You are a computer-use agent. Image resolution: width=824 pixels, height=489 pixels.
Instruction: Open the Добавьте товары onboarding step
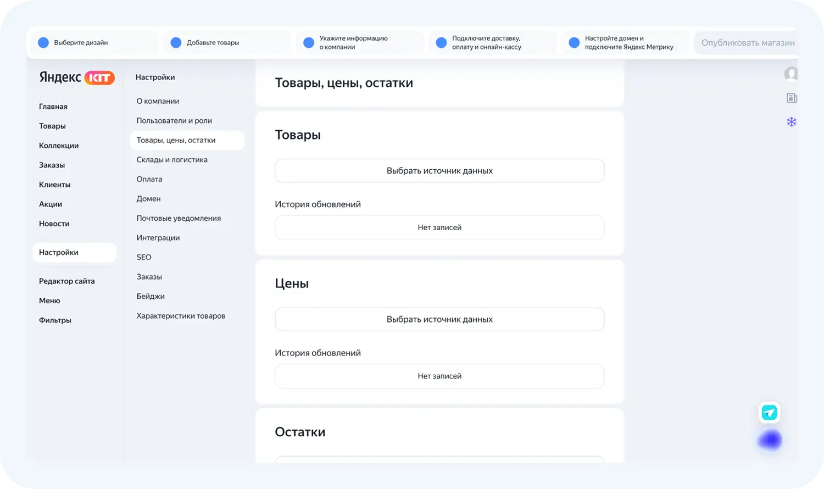[226, 43]
